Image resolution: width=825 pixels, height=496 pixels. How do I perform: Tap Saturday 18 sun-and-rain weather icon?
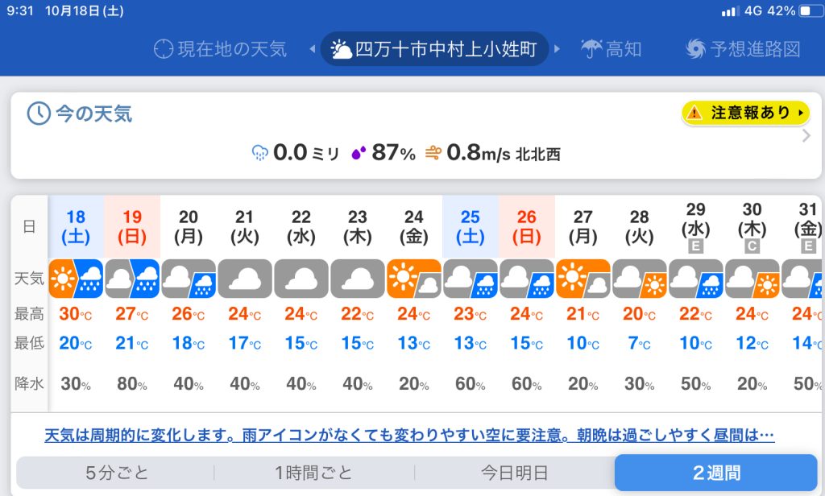tap(76, 279)
